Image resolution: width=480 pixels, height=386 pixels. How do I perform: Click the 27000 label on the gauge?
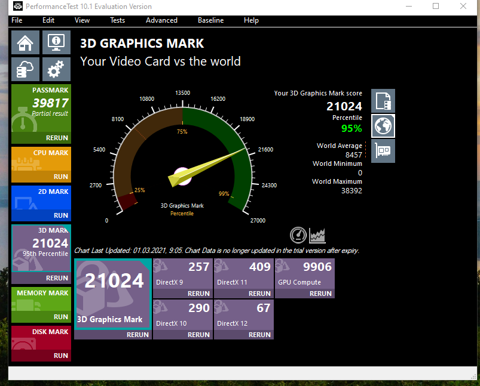(x=258, y=220)
